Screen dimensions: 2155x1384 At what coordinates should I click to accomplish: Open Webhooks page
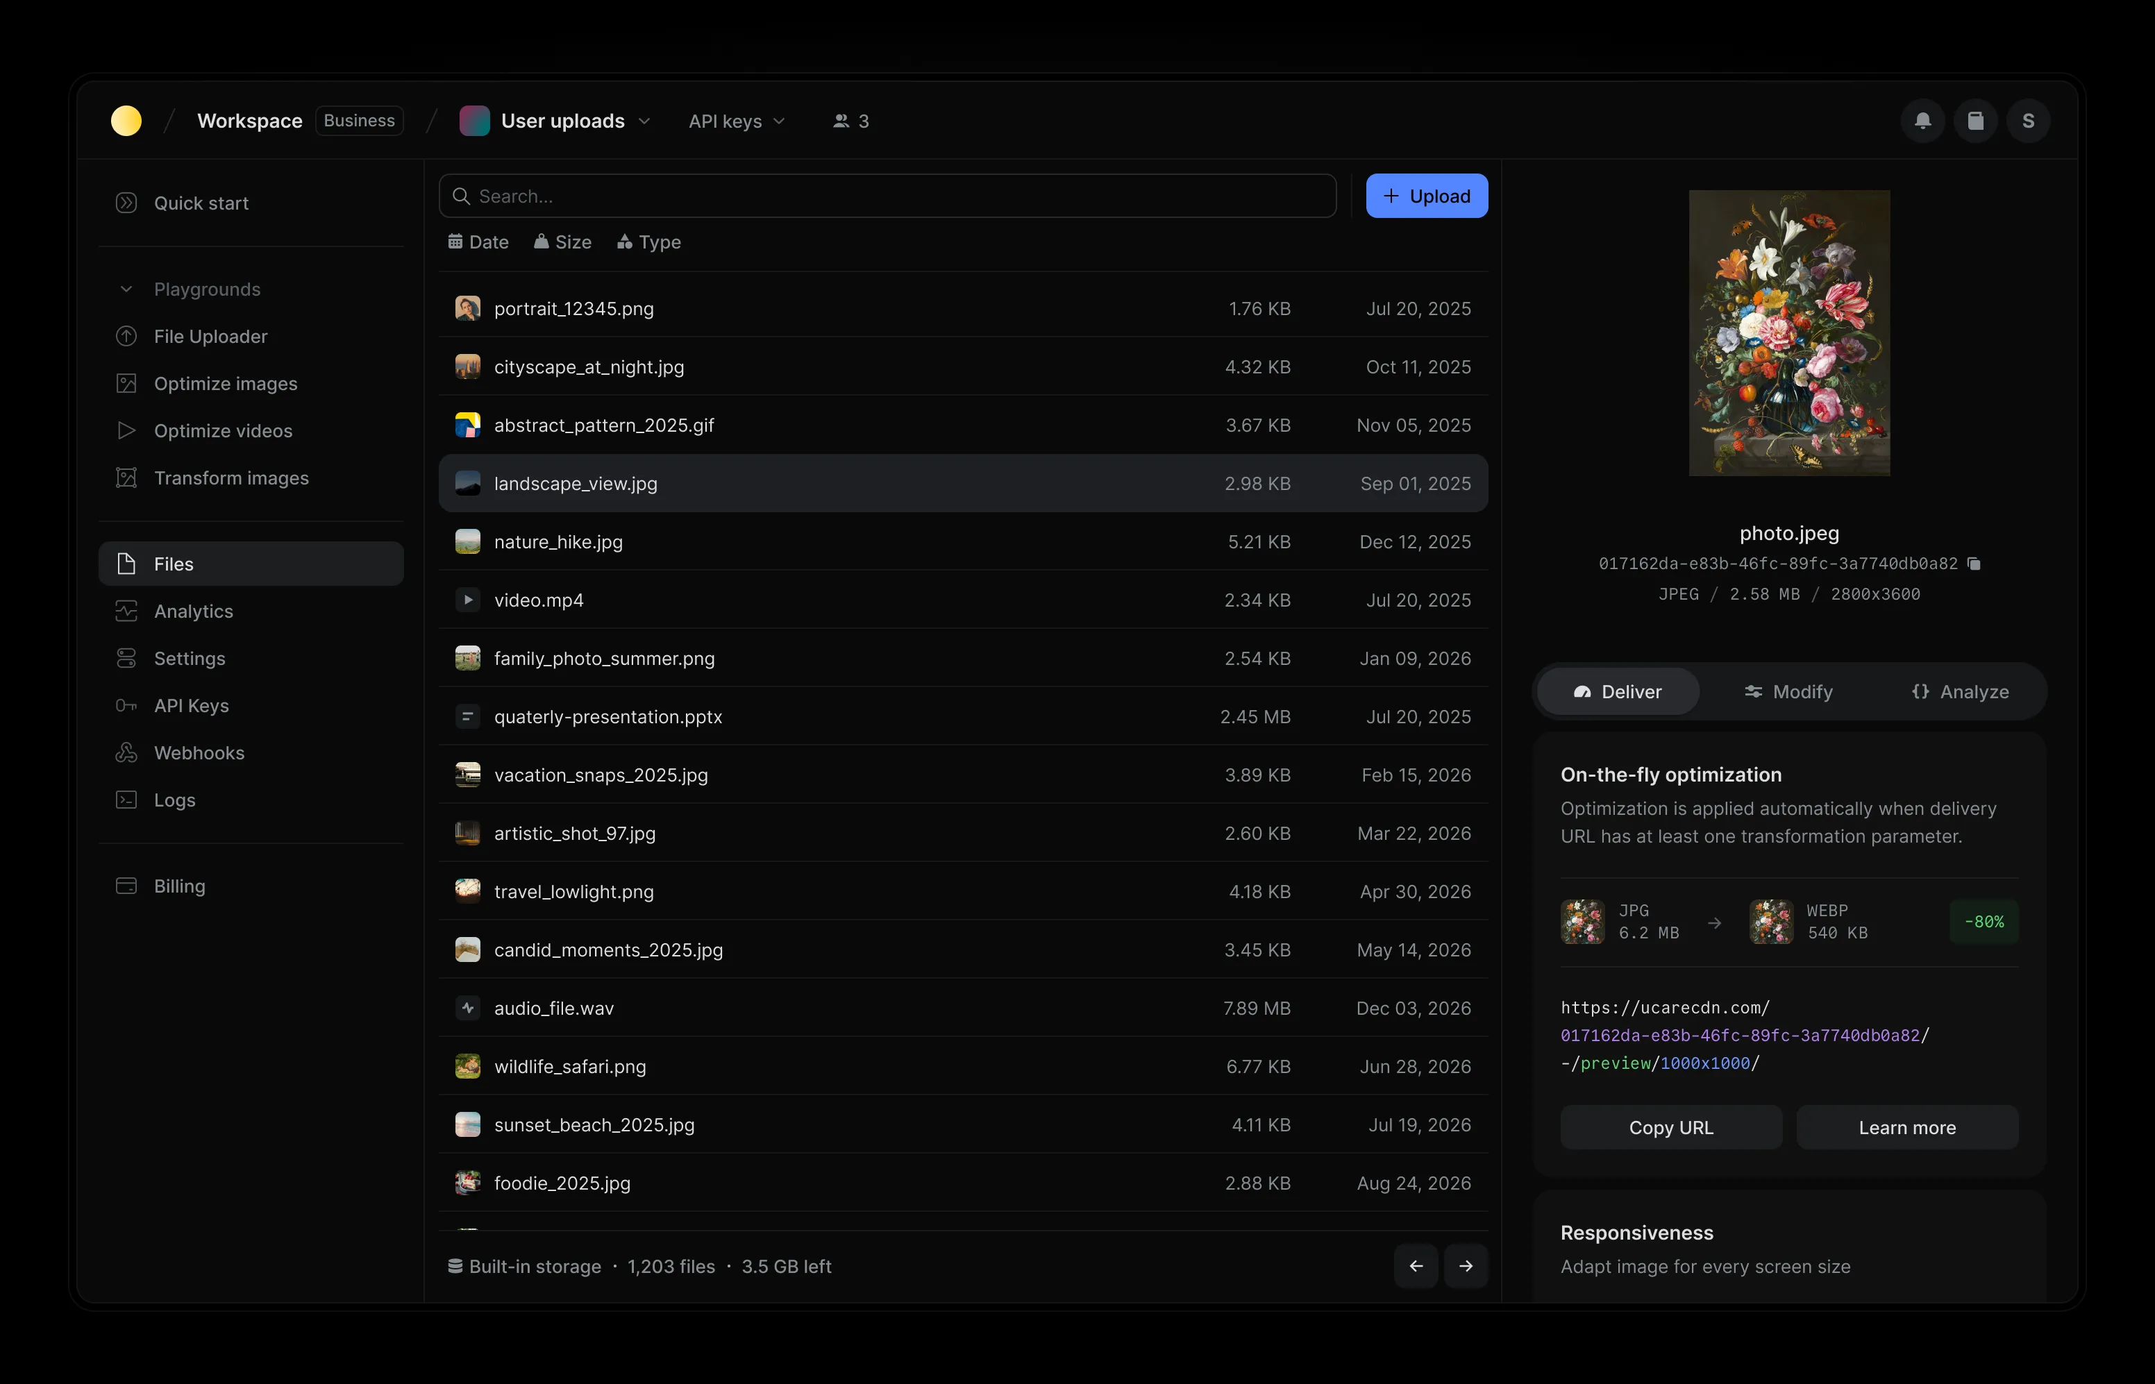point(251,753)
